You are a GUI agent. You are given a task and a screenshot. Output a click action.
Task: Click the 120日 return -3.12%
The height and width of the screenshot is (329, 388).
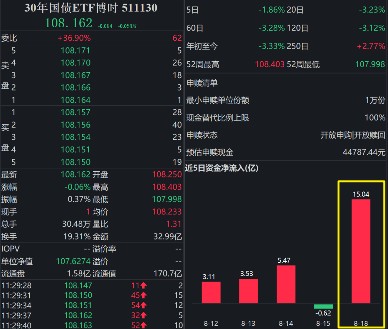[372, 28]
